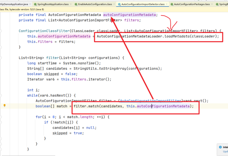Click the yellow lightbulb intention icon
The image size is (228, 156).
5,106
